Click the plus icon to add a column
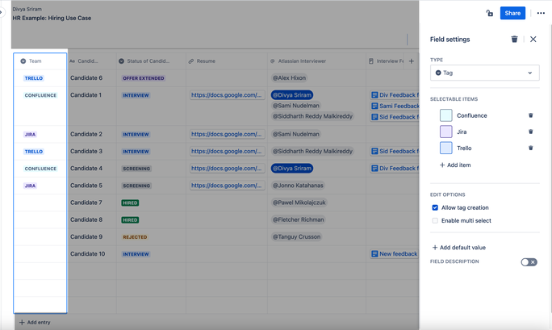The height and width of the screenshot is (330, 552). click(412, 61)
